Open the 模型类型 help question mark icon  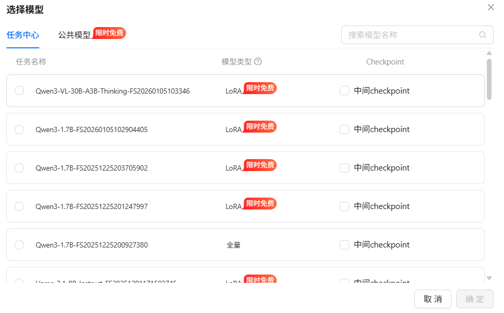(258, 61)
